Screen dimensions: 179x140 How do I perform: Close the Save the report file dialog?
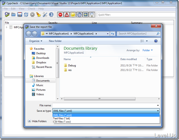156,26
